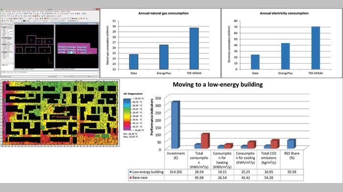Click the red Total consumption bar

pos(205,141)
